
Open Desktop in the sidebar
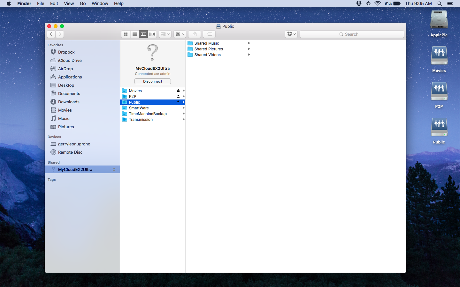(x=82, y=85)
